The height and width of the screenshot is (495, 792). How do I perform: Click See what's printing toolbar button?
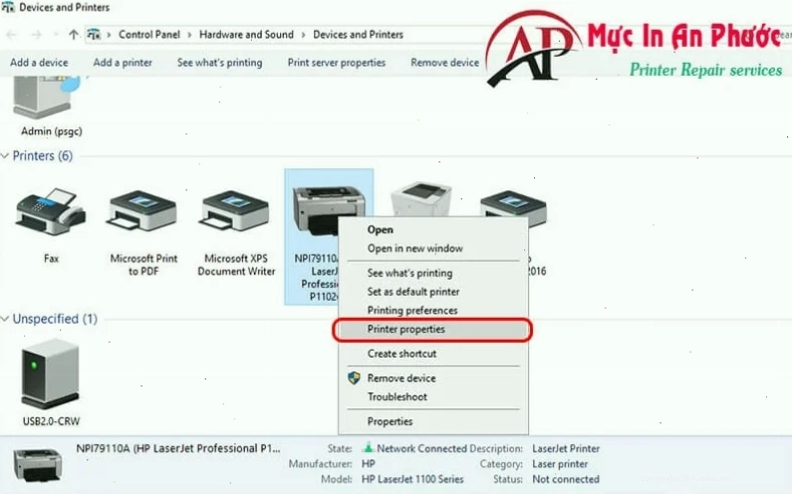pos(220,63)
